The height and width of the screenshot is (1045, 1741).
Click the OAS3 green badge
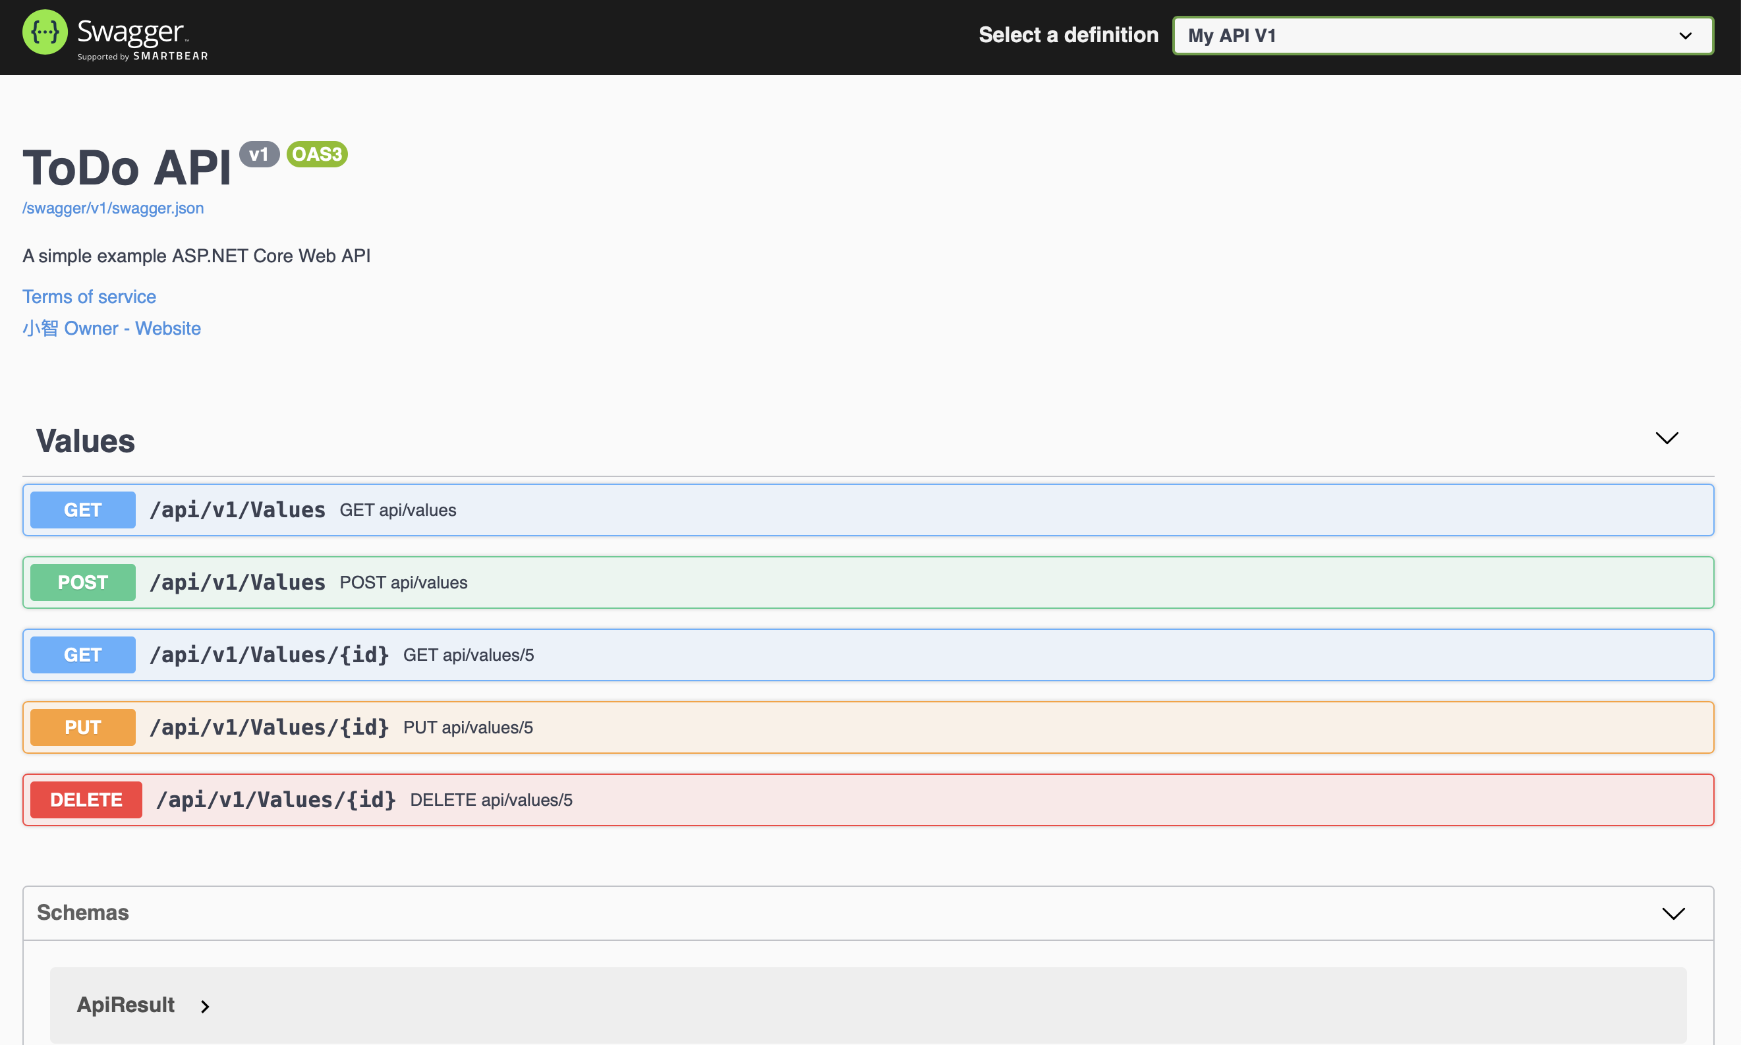pyautogui.click(x=317, y=154)
